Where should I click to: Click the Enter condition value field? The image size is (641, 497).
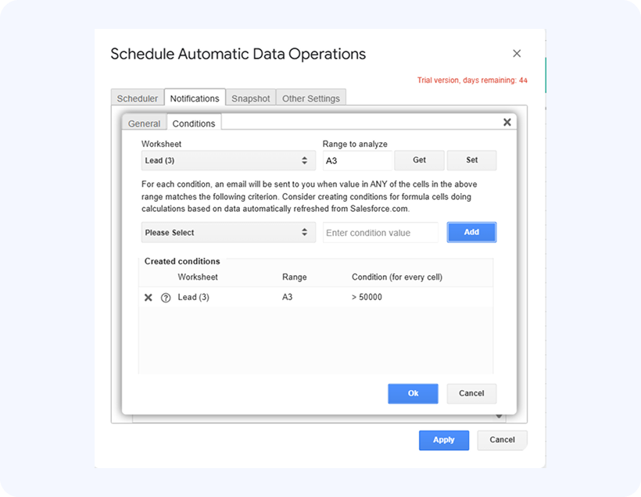point(381,232)
